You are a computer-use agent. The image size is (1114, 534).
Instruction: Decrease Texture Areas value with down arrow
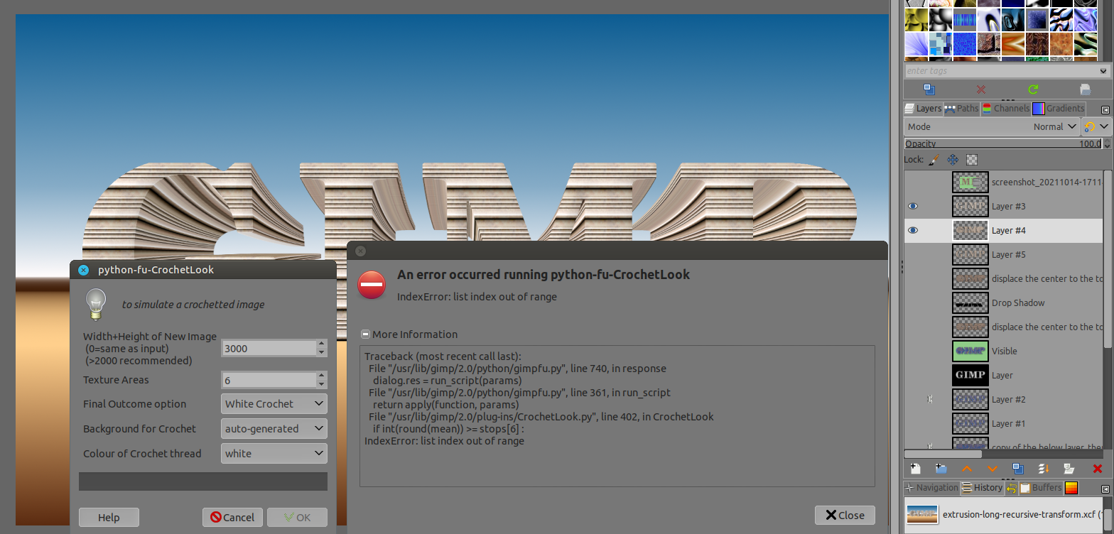click(x=321, y=384)
